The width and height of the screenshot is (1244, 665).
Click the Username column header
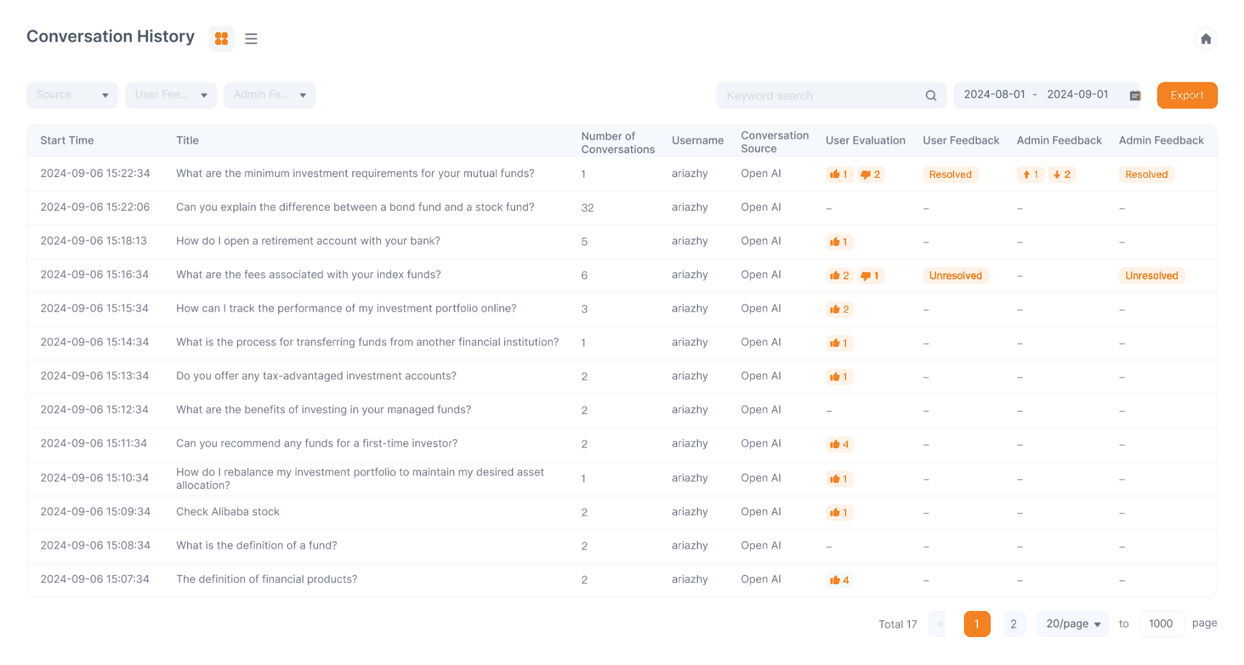[697, 141]
